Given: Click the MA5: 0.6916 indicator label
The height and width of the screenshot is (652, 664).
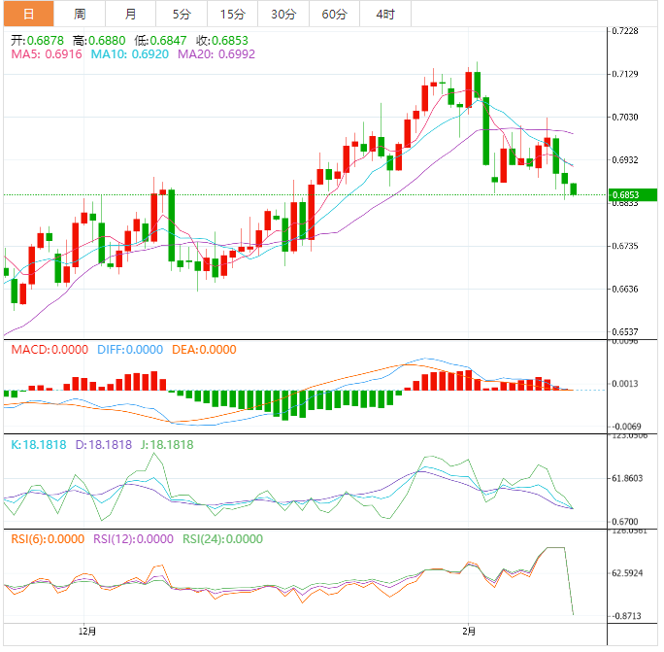Looking at the screenshot, I should [x=47, y=55].
